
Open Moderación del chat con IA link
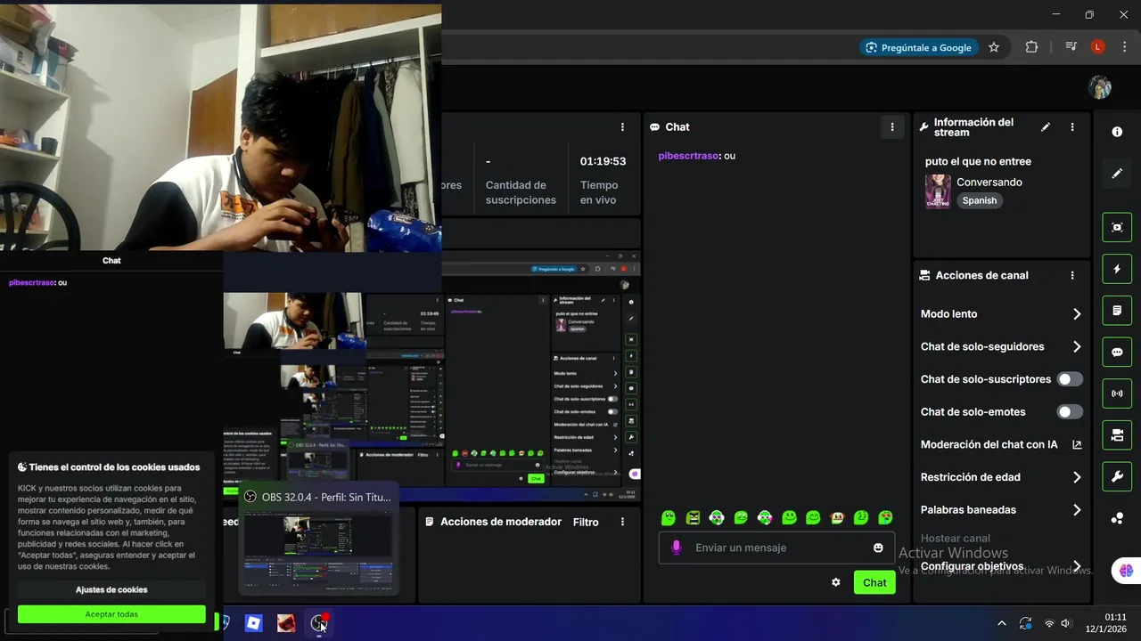pyautogui.click(x=1077, y=444)
